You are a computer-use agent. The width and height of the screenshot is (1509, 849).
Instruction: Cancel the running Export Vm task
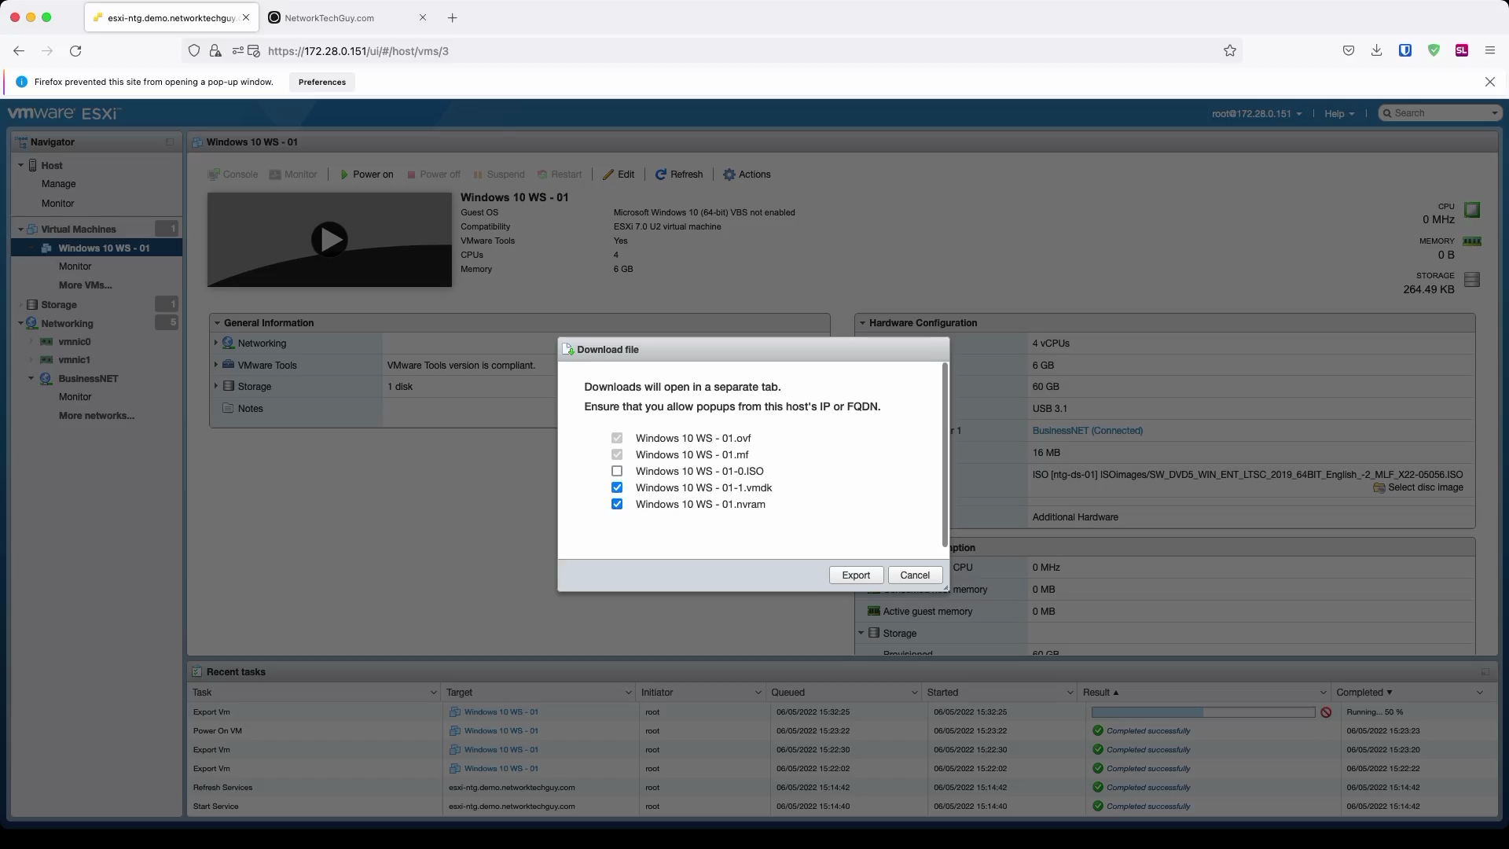coord(1326,712)
